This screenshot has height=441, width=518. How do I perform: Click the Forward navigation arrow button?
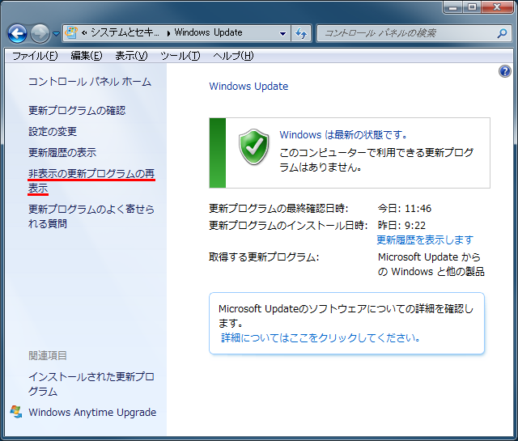click(40, 33)
